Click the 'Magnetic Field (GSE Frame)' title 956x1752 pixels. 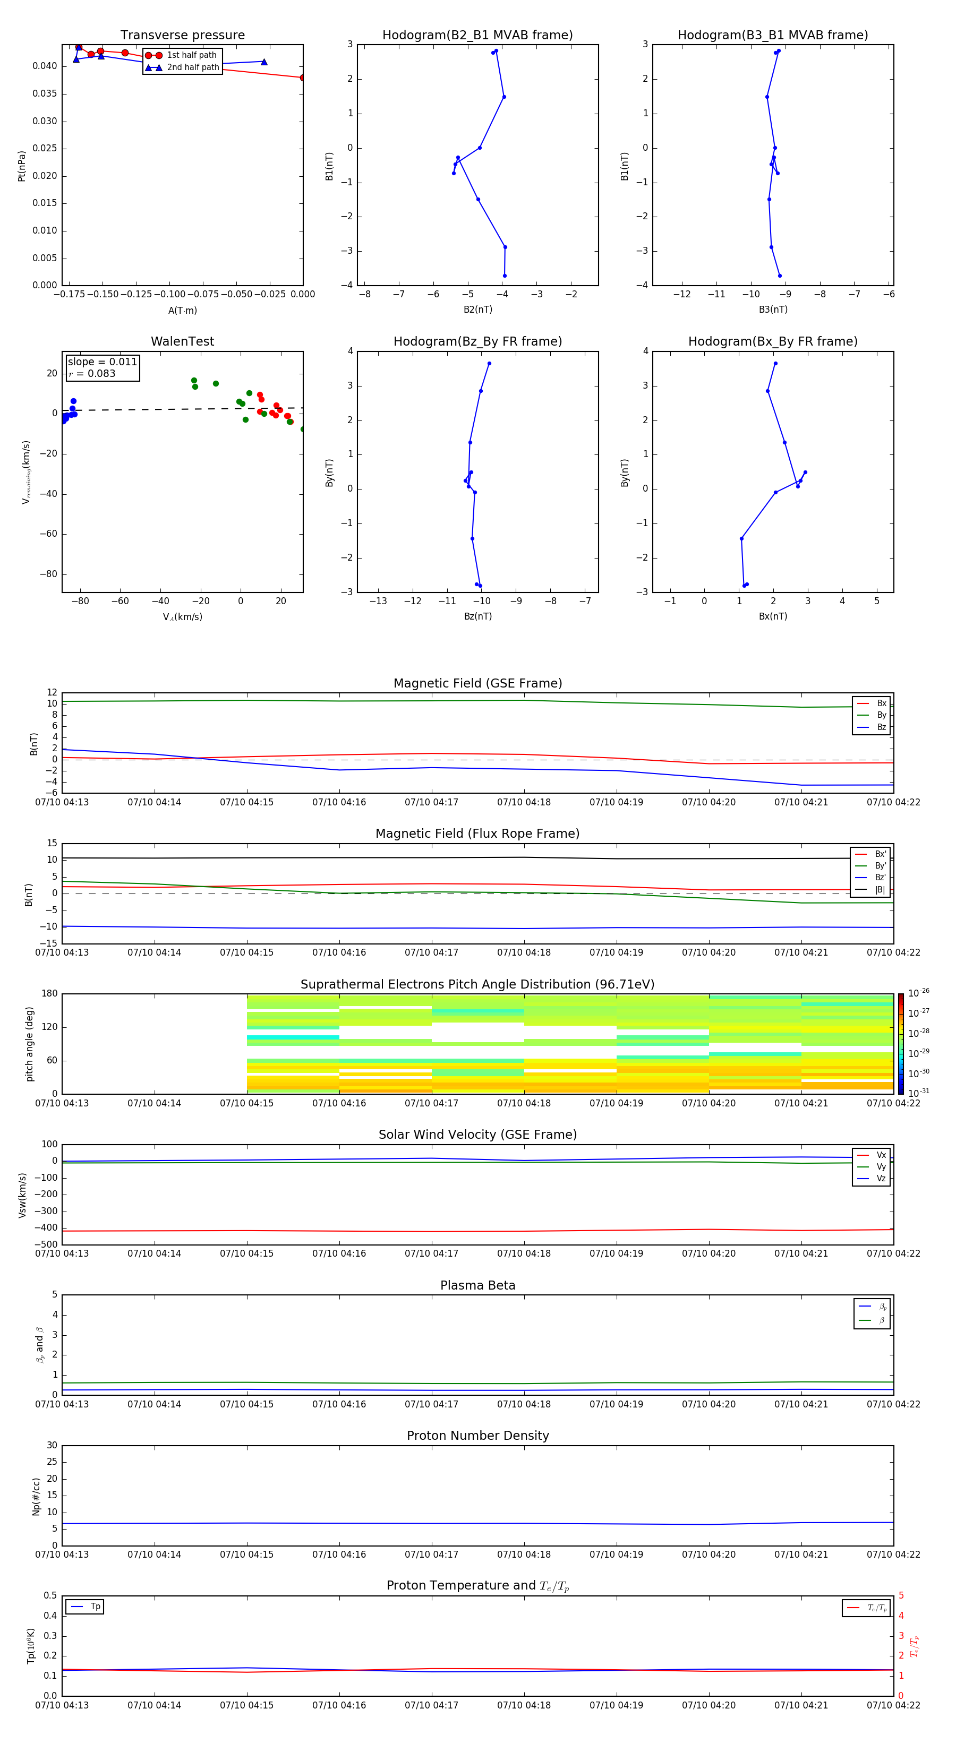click(477, 683)
